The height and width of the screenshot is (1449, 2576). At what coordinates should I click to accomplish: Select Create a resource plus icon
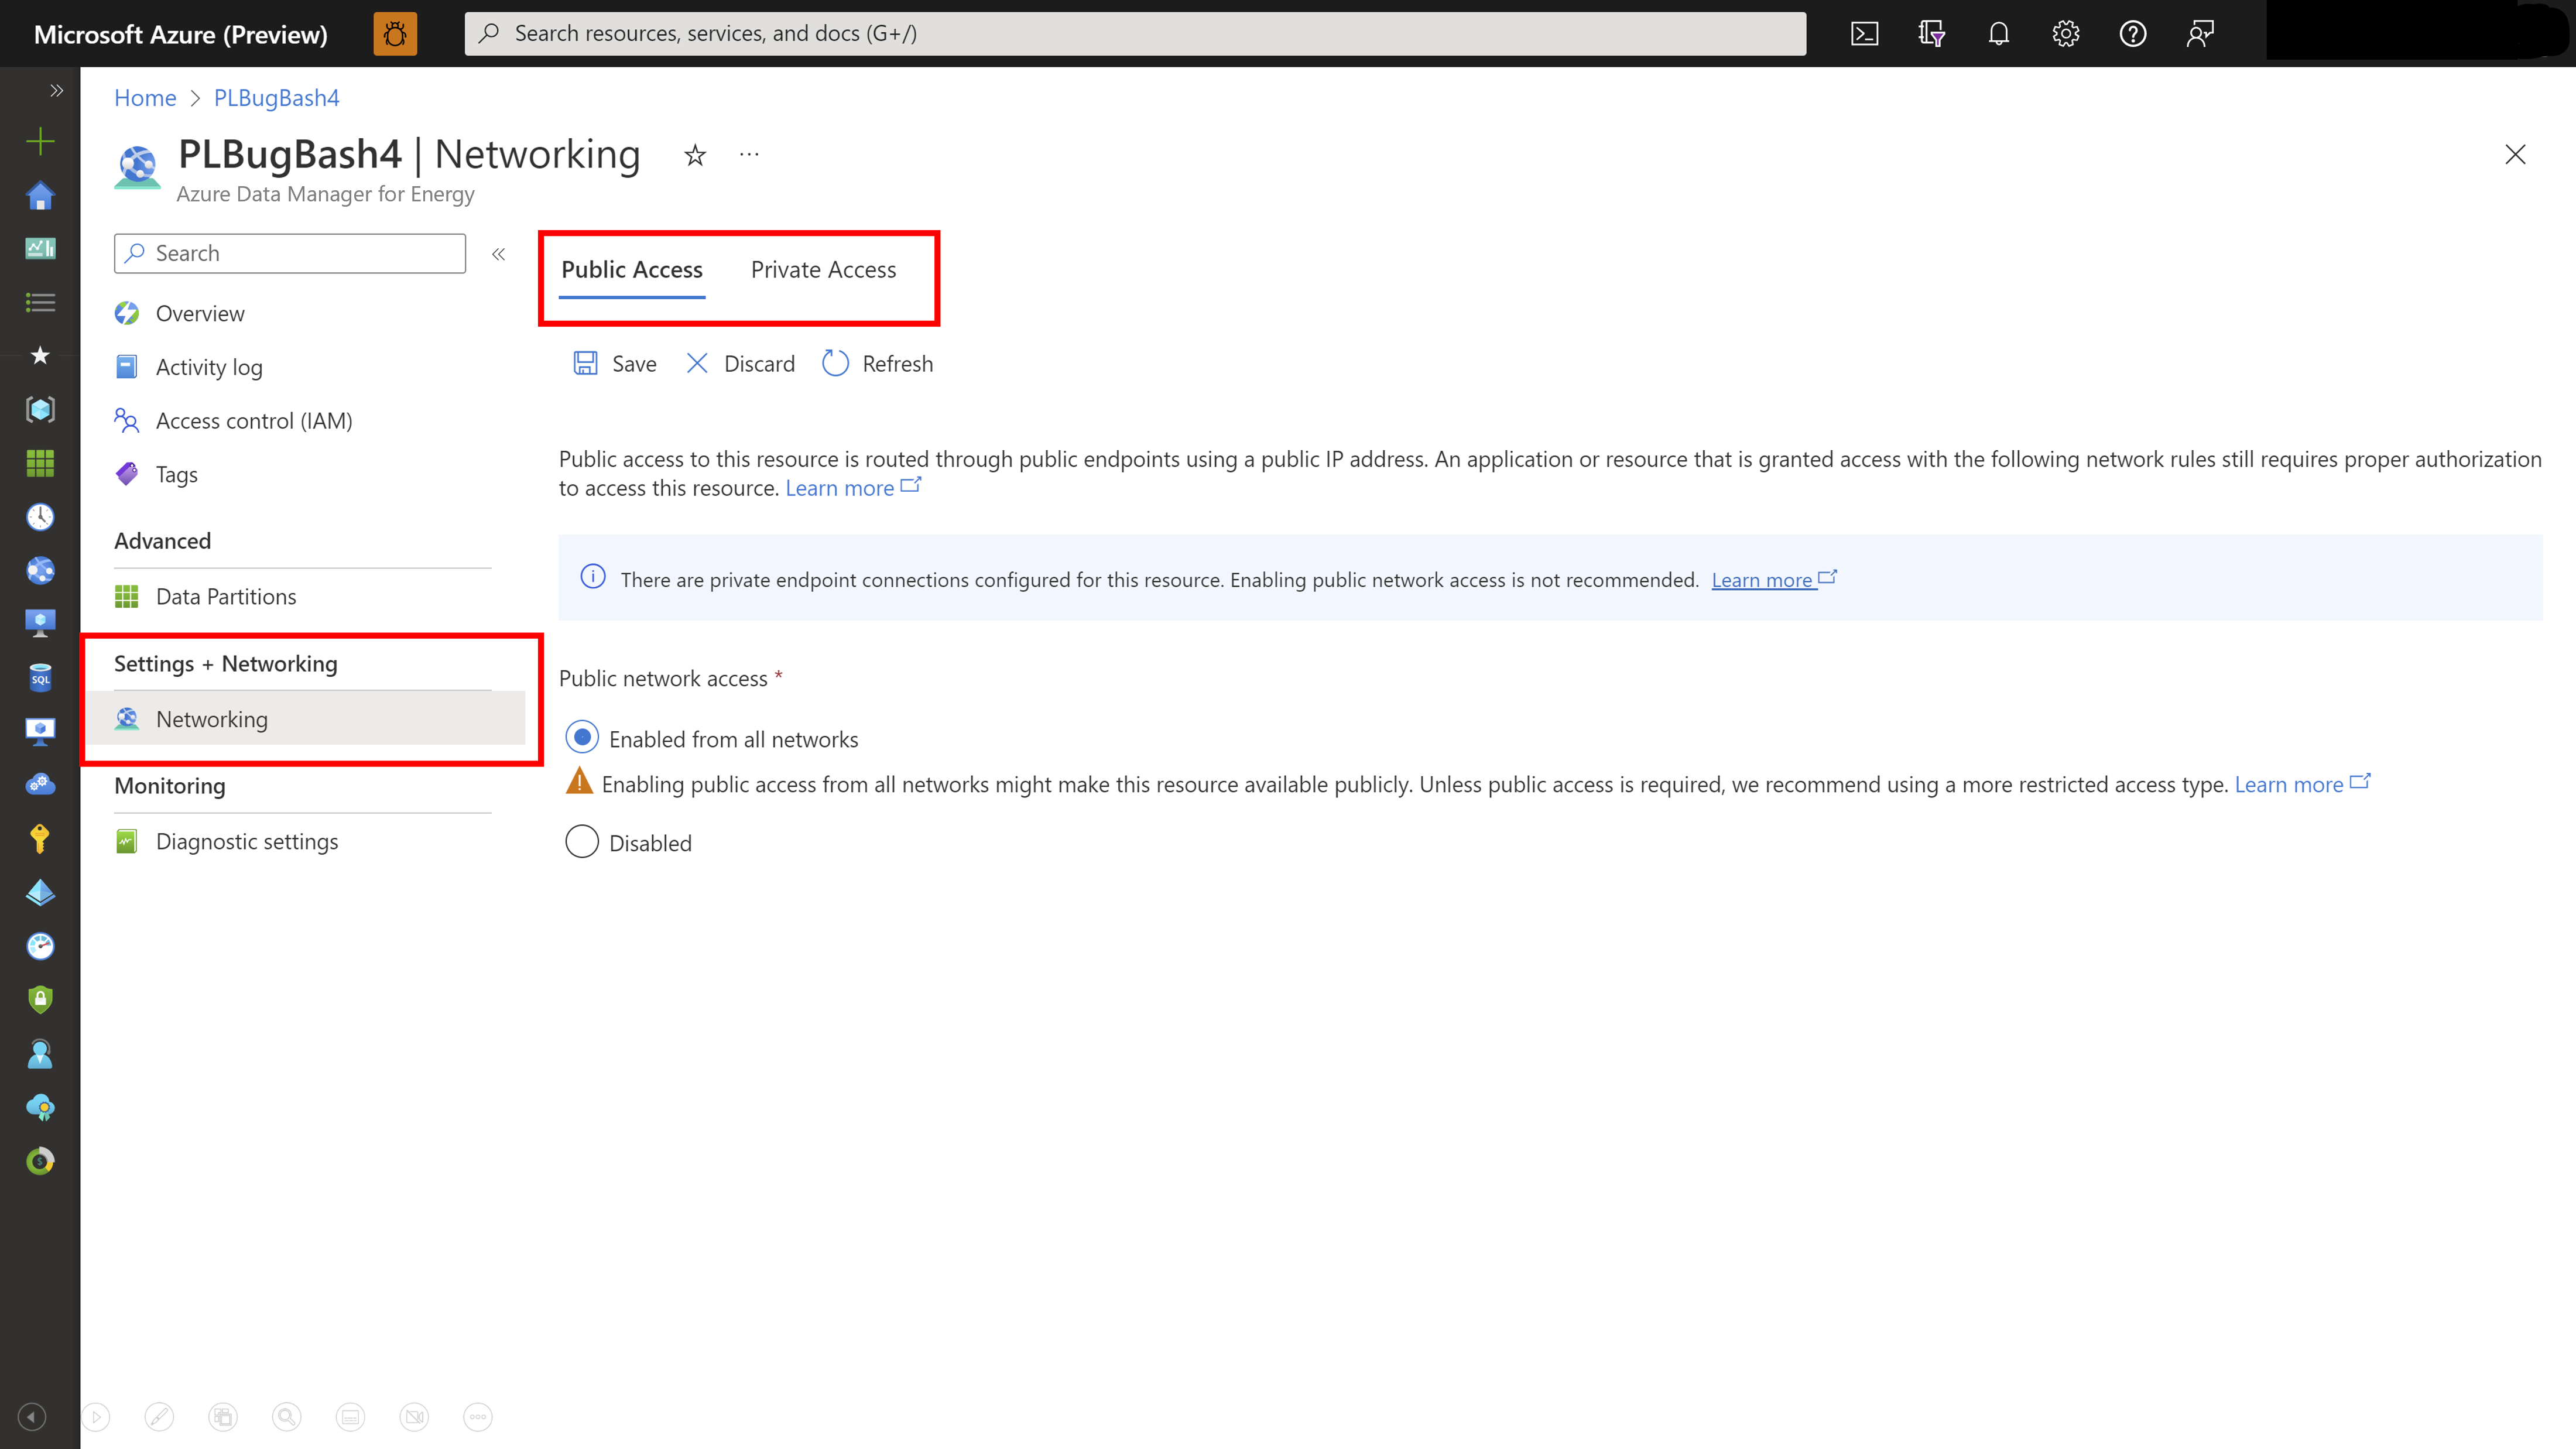click(x=40, y=141)
